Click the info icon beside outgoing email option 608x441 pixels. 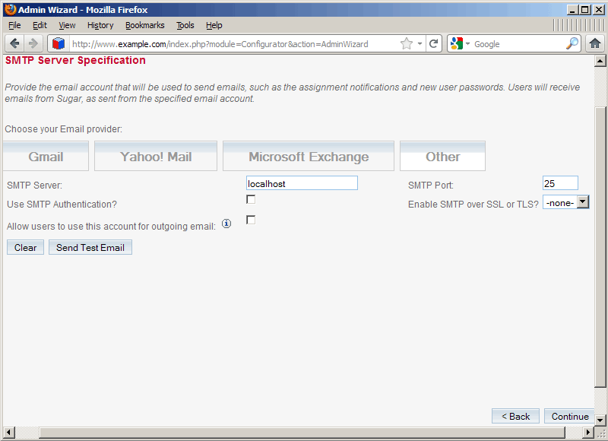(226, 223)
